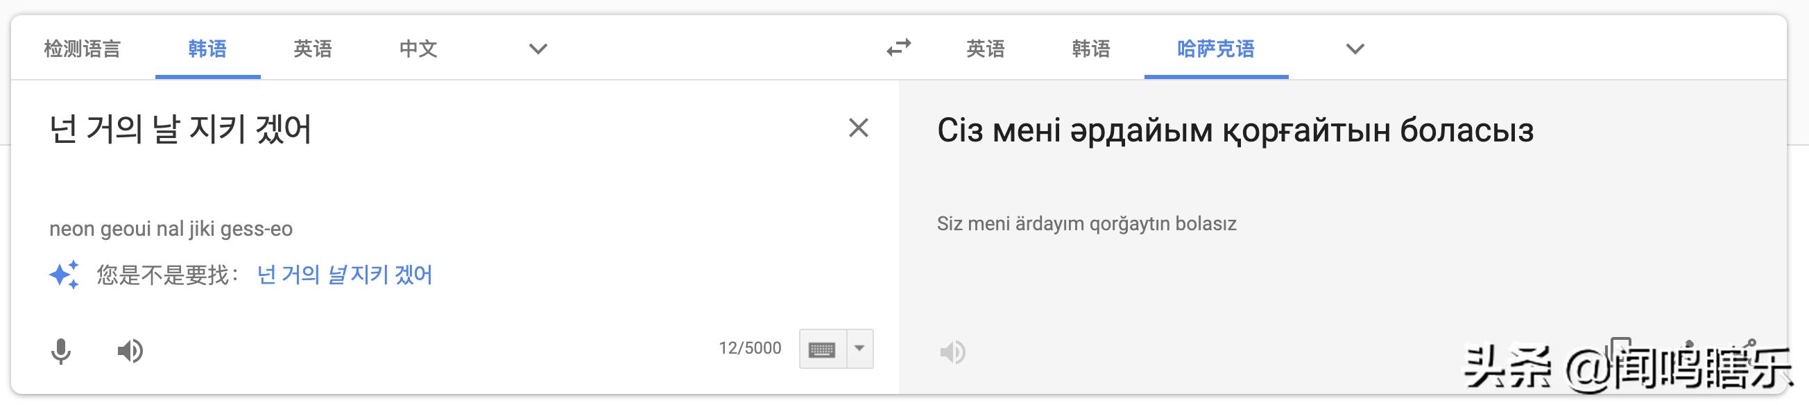Click the swap languages arrow icon
The height and width of the screenshot is (405, 1809).
tap(900, 48)
